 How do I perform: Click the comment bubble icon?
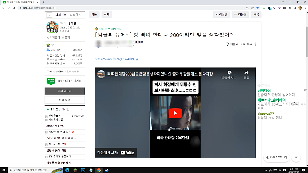227,44
